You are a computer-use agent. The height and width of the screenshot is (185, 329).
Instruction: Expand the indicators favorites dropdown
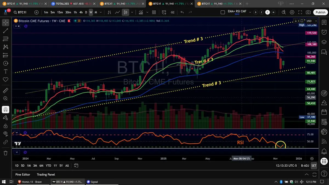[x=147, y=12]
